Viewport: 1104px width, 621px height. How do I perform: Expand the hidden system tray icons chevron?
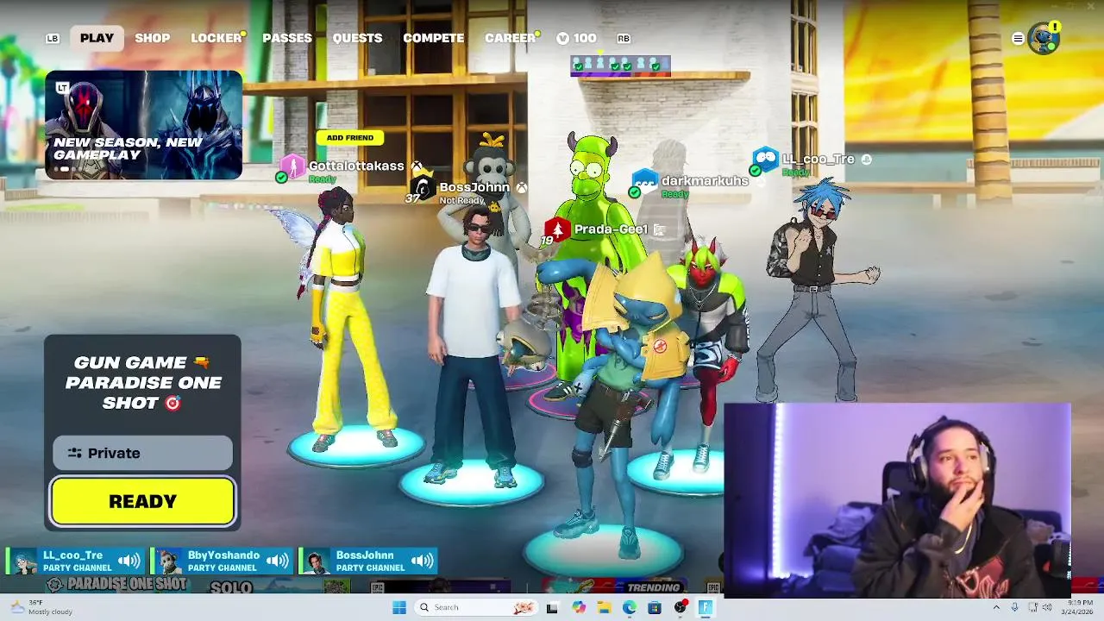pos(996,607)
